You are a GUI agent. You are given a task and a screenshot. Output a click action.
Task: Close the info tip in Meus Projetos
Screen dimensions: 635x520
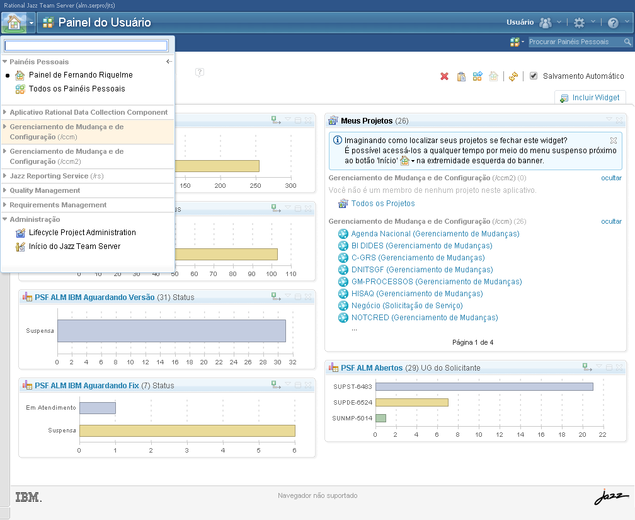point(614,140)
